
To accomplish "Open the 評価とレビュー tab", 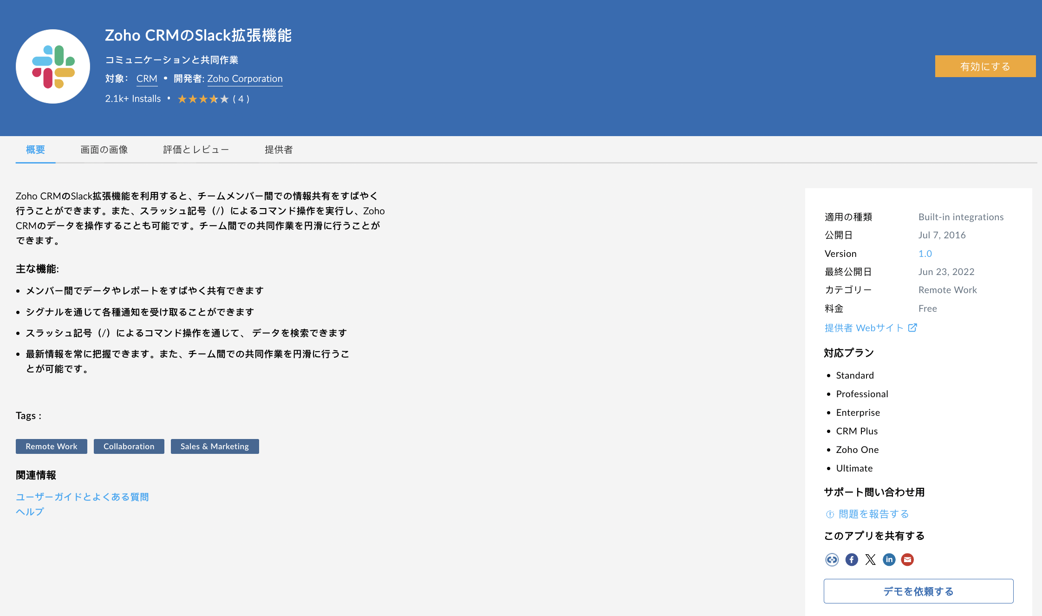I will click(x=196, y=150).
